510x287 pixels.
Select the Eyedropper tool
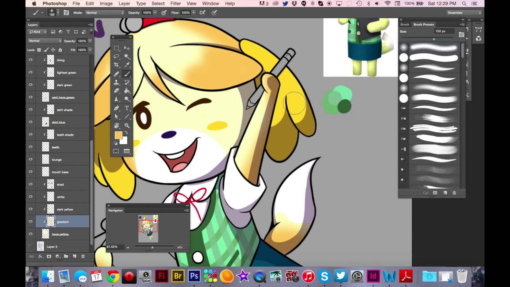[127, 65]
